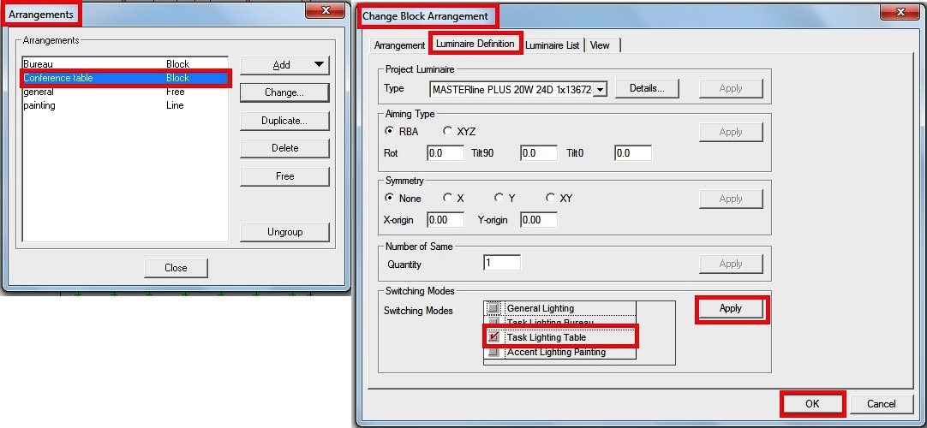The height and width of the screenshot is (428, 927).
Task: Click the OK button
Action: click(812, 404)
